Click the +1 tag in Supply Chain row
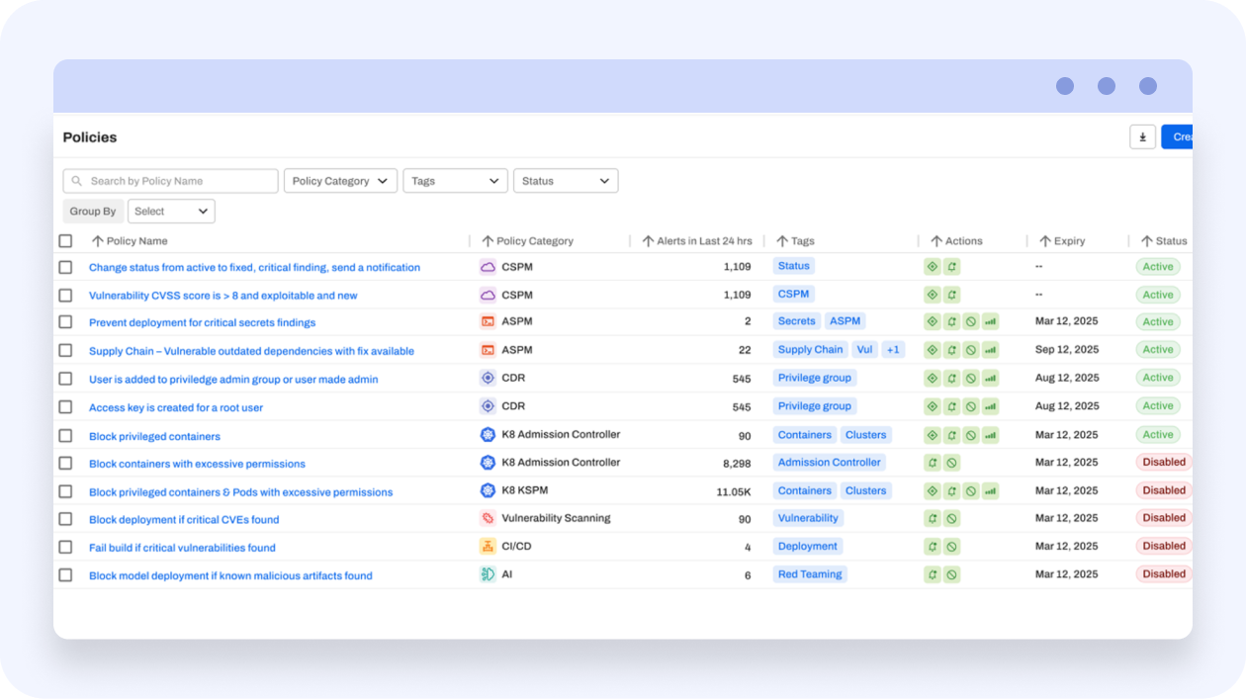Viewport: 1246px width, 699px height. click(x=893, y=350)
